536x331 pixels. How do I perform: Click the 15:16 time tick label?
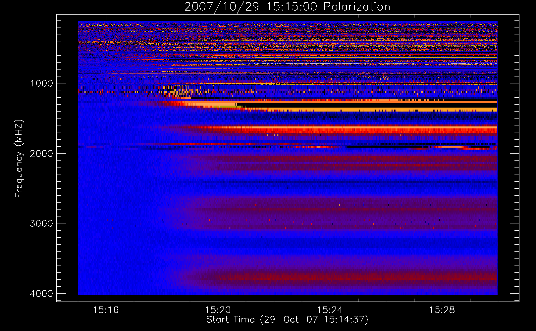click(106, 310)
